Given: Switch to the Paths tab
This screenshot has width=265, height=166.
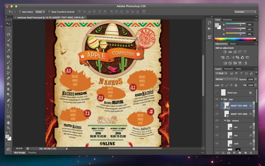Looking at the screenshot, I should 238,69.
